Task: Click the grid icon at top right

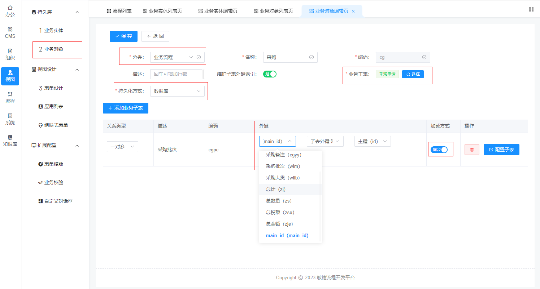Action: coord(531,9)
